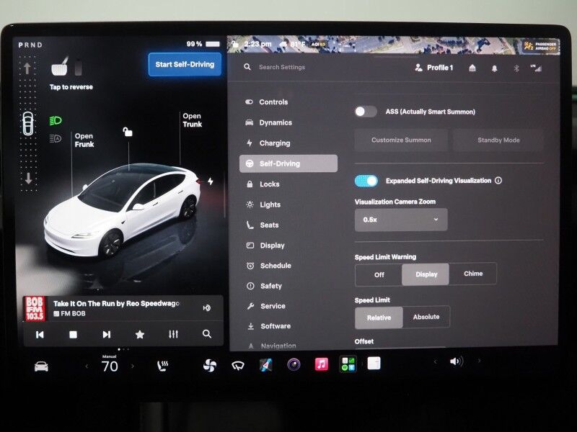Tap Start Self-Driving button
The width and height of the screenshot is (577, 432).
pyautogui.click(x=185, y=64)
